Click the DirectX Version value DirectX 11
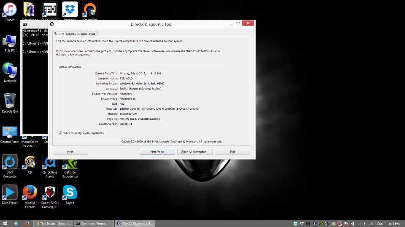This screenshot has width=405, height=227. (126, 124)
